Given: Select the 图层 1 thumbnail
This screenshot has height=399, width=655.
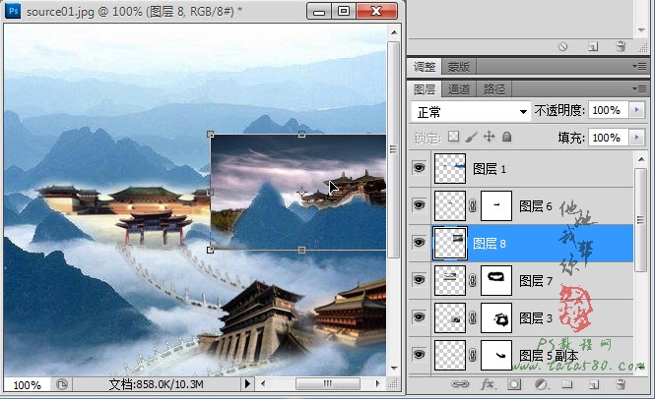Looking at the screenshot, I should click(450, 168).
